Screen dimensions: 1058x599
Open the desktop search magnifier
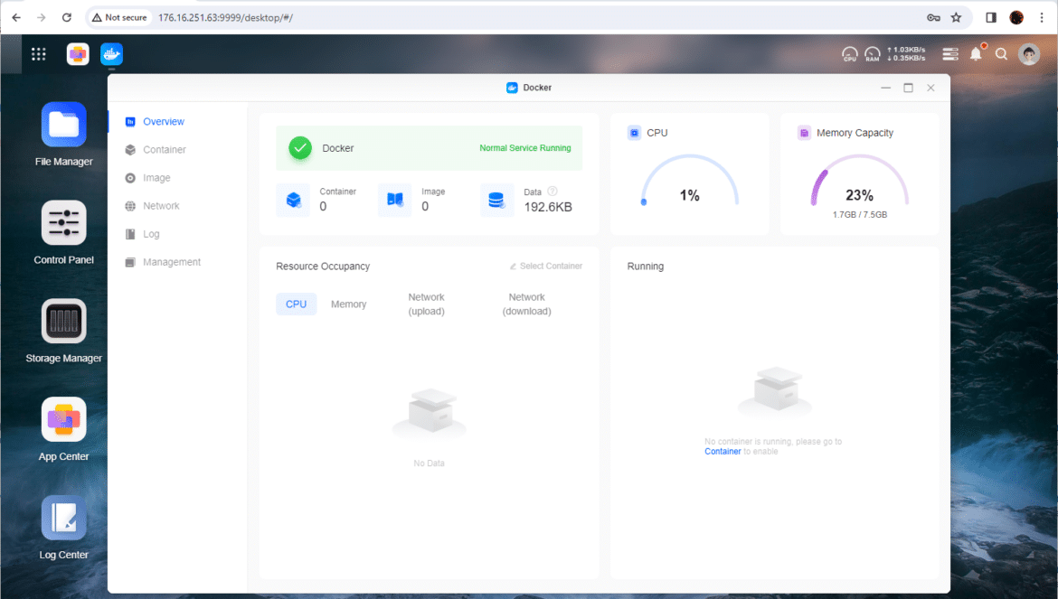(x=1001, y=54)
